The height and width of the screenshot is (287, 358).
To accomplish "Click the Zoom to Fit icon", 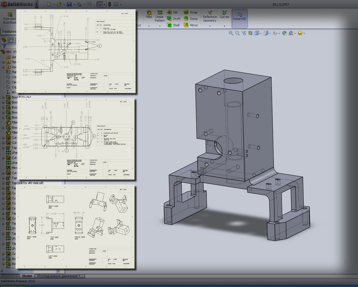I will tap(231, 33).
